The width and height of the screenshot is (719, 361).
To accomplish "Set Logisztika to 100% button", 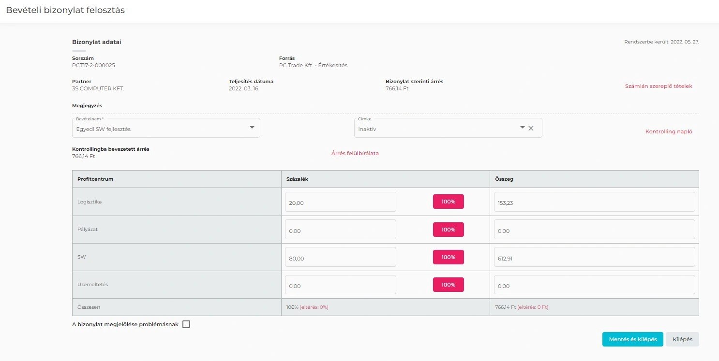I will click(448, 202).
